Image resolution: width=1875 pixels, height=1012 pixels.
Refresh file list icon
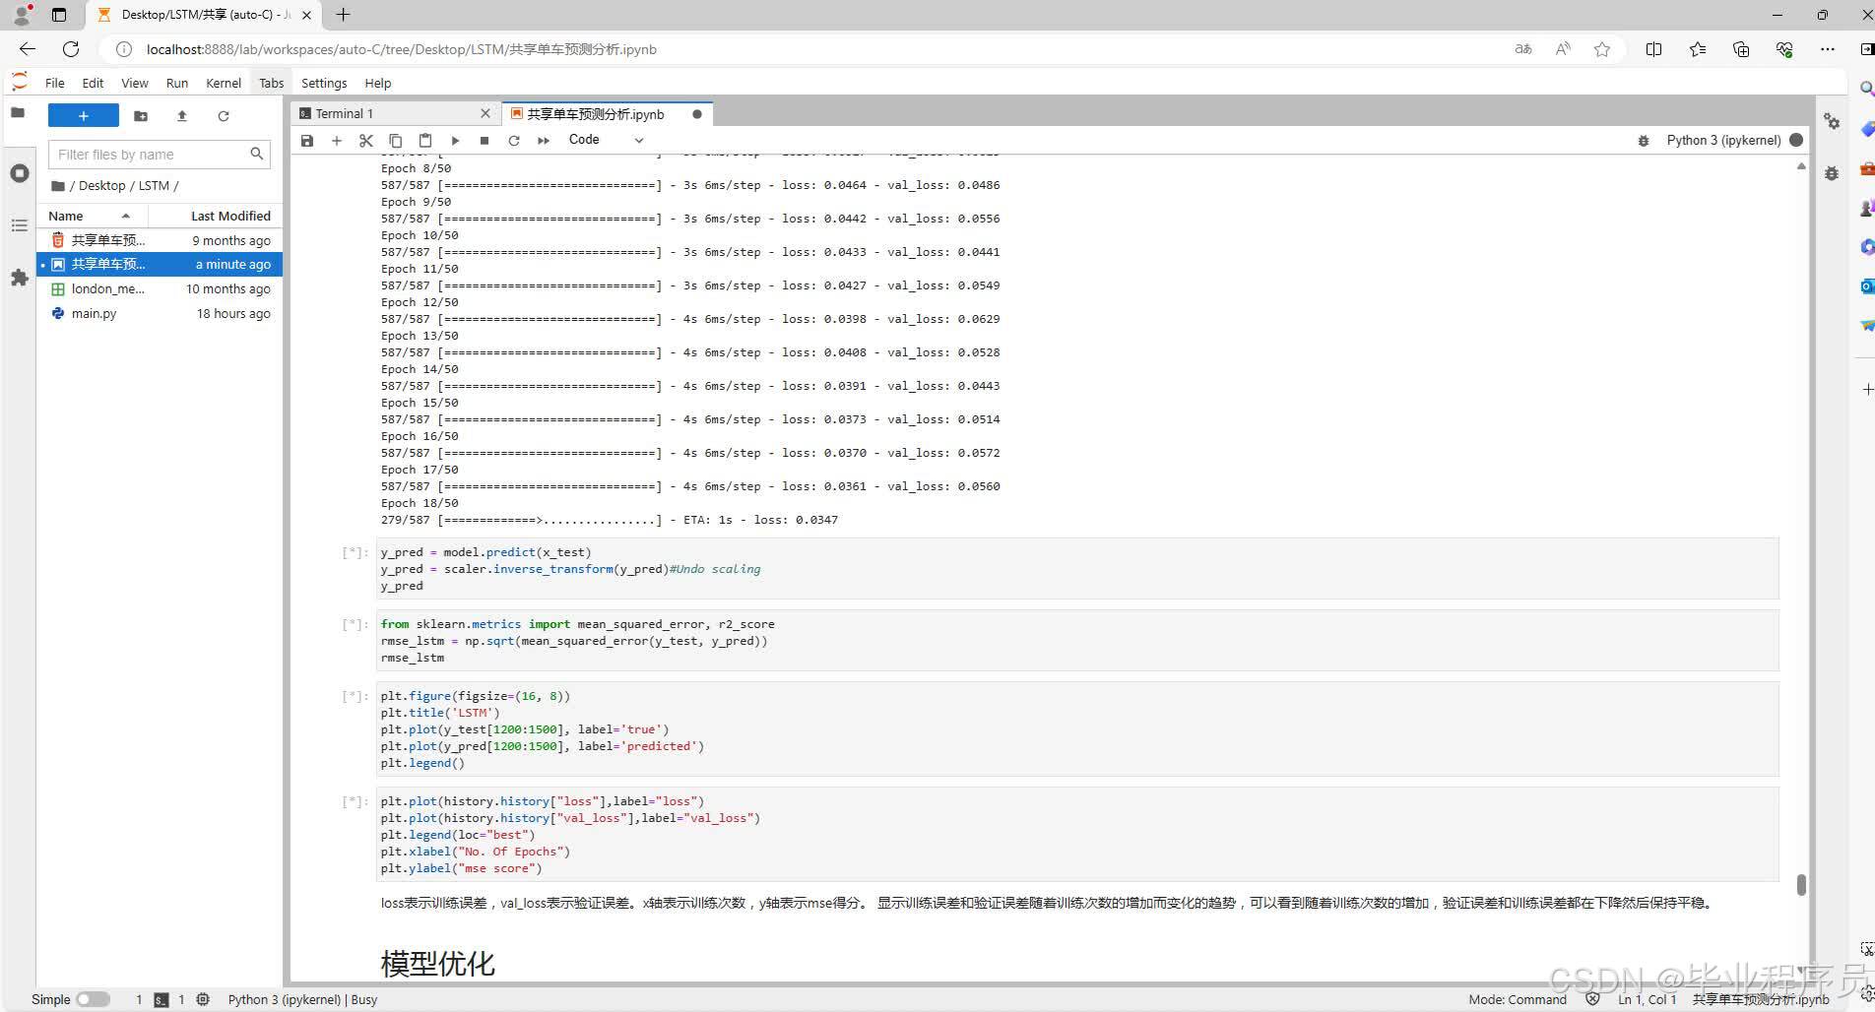pos(224,116)
